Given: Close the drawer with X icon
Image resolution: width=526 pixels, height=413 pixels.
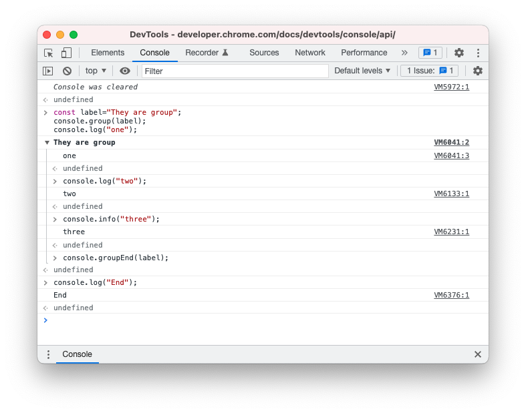Looking at the screenshot, I should click(478, 354).
